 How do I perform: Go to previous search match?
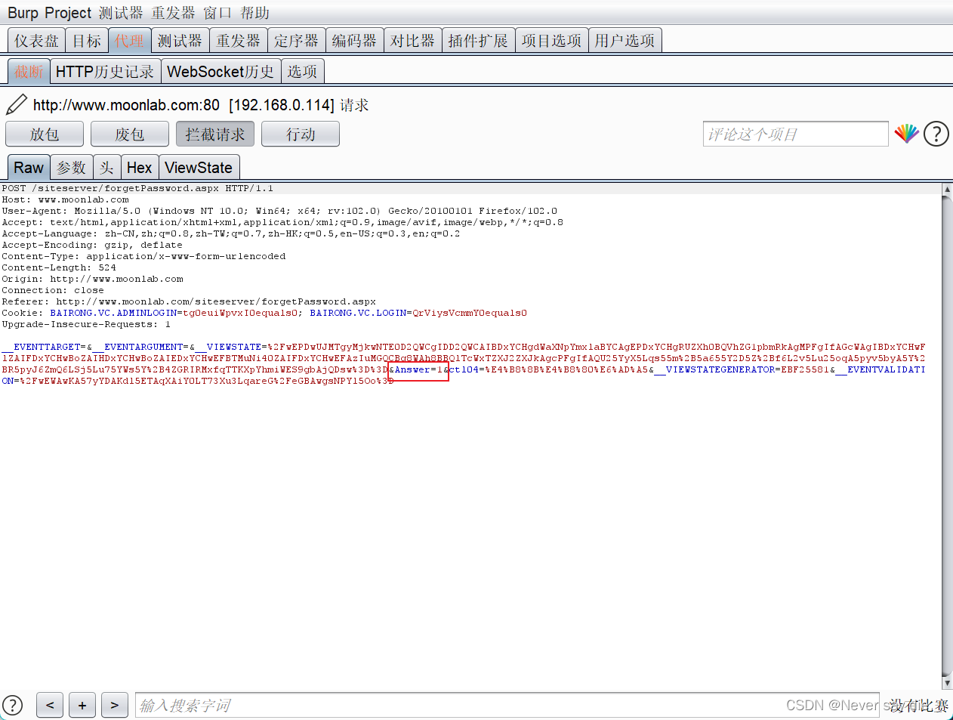coord(50,705)
